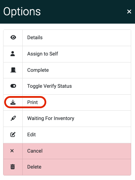The width and height of the screenshot is (135, 180).
Task: Close the Options panel
Action: point(129,11)
